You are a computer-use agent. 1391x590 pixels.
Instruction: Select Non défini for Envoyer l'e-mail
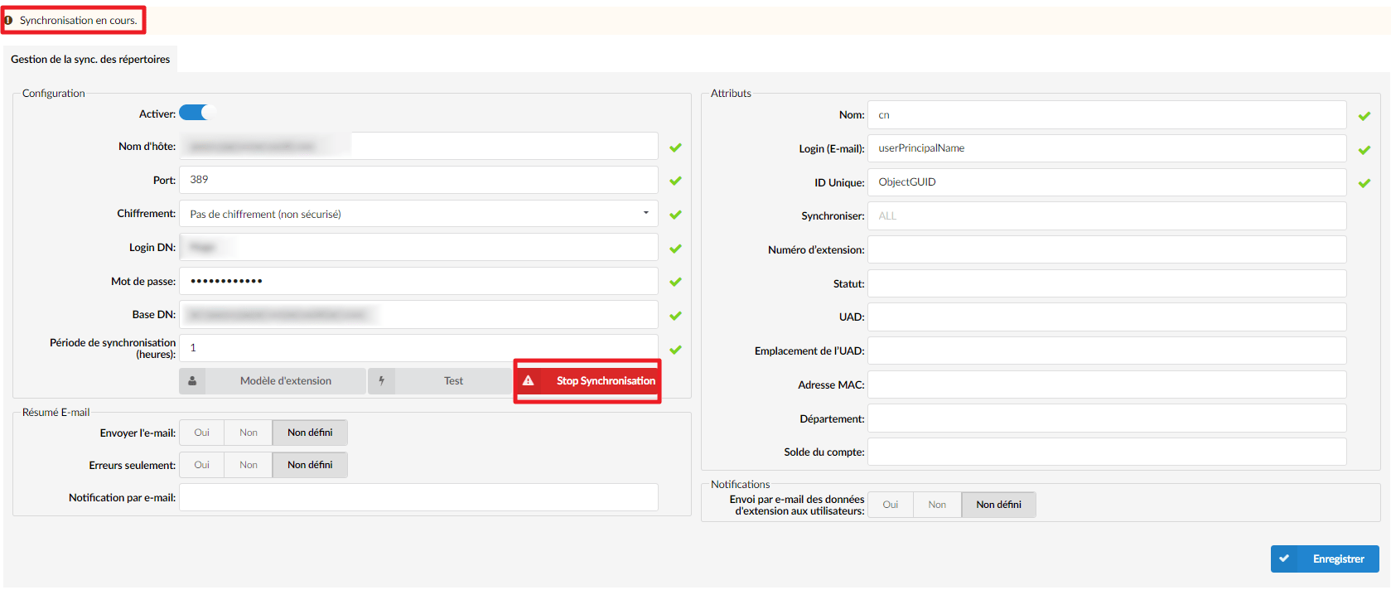[310, 433]
